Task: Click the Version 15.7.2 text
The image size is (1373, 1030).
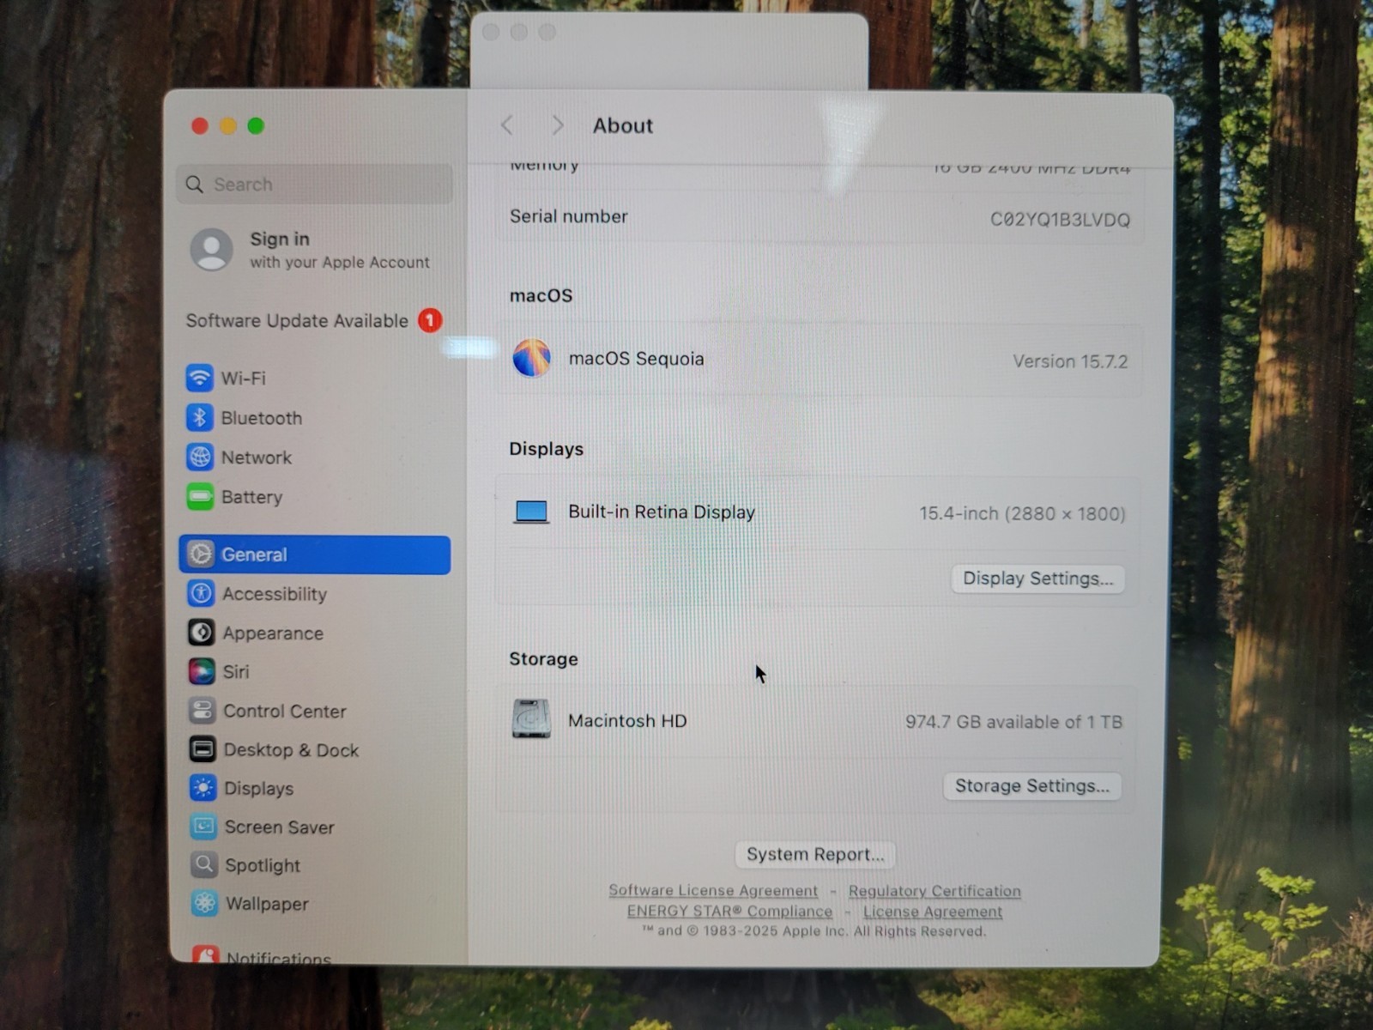Action: 1070,361
